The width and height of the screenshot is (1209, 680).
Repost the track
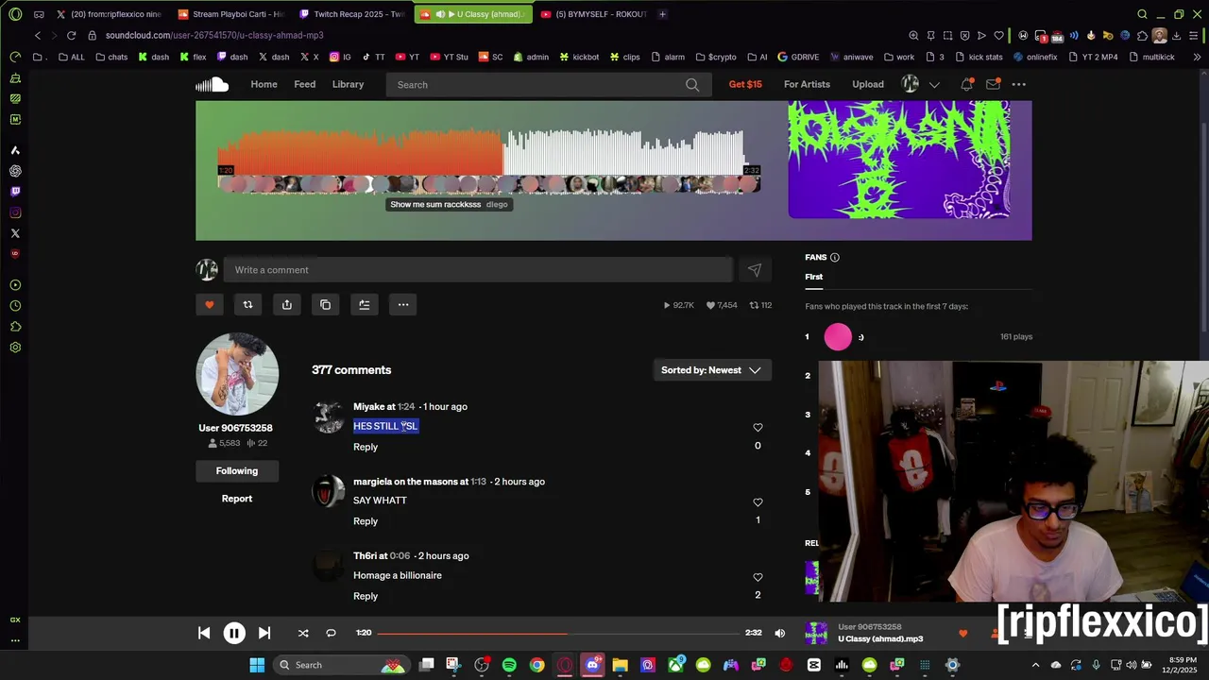[247, 304]
